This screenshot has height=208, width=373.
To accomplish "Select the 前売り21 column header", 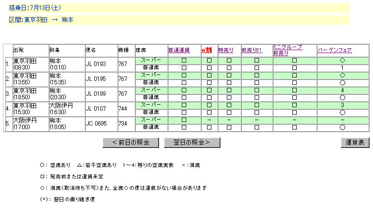I will 252,50.
